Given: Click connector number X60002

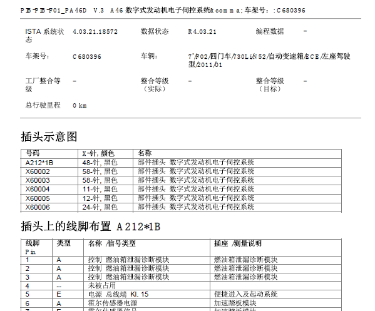Looking at the screenshot, I should pos(38,171).
